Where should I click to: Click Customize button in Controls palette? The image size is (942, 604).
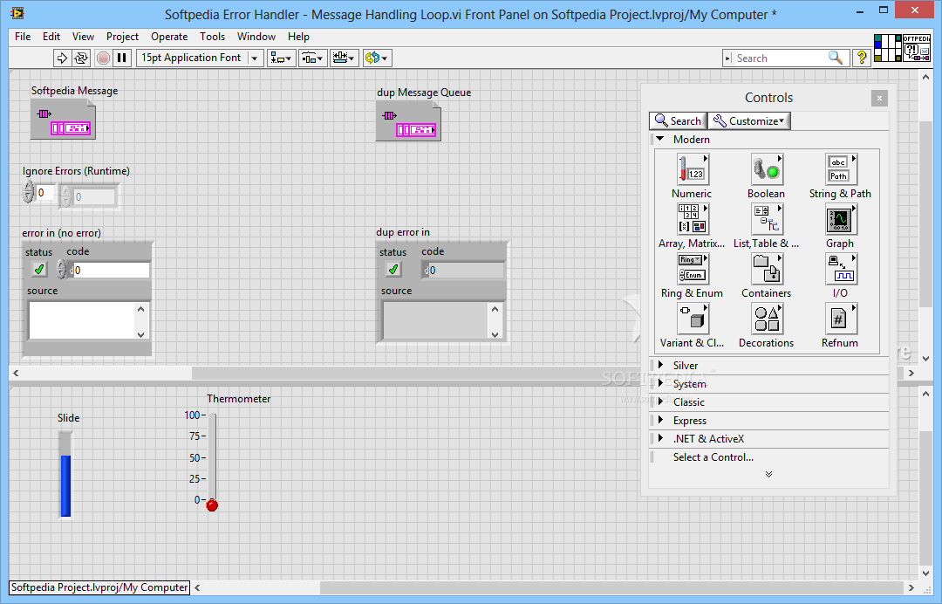749,120
